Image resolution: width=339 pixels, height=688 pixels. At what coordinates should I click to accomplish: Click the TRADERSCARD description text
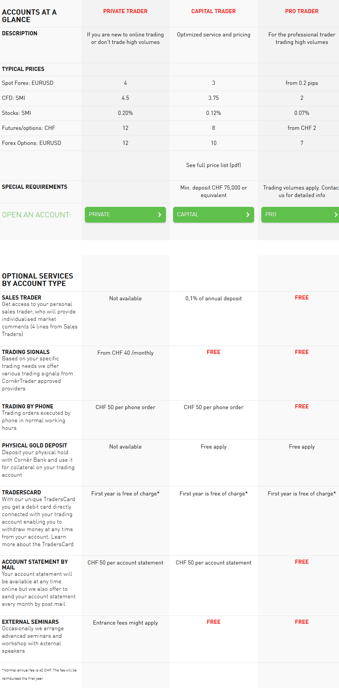pos(38,522)
